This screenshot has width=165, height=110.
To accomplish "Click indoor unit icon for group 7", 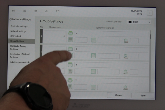I will tap(70, 80).
